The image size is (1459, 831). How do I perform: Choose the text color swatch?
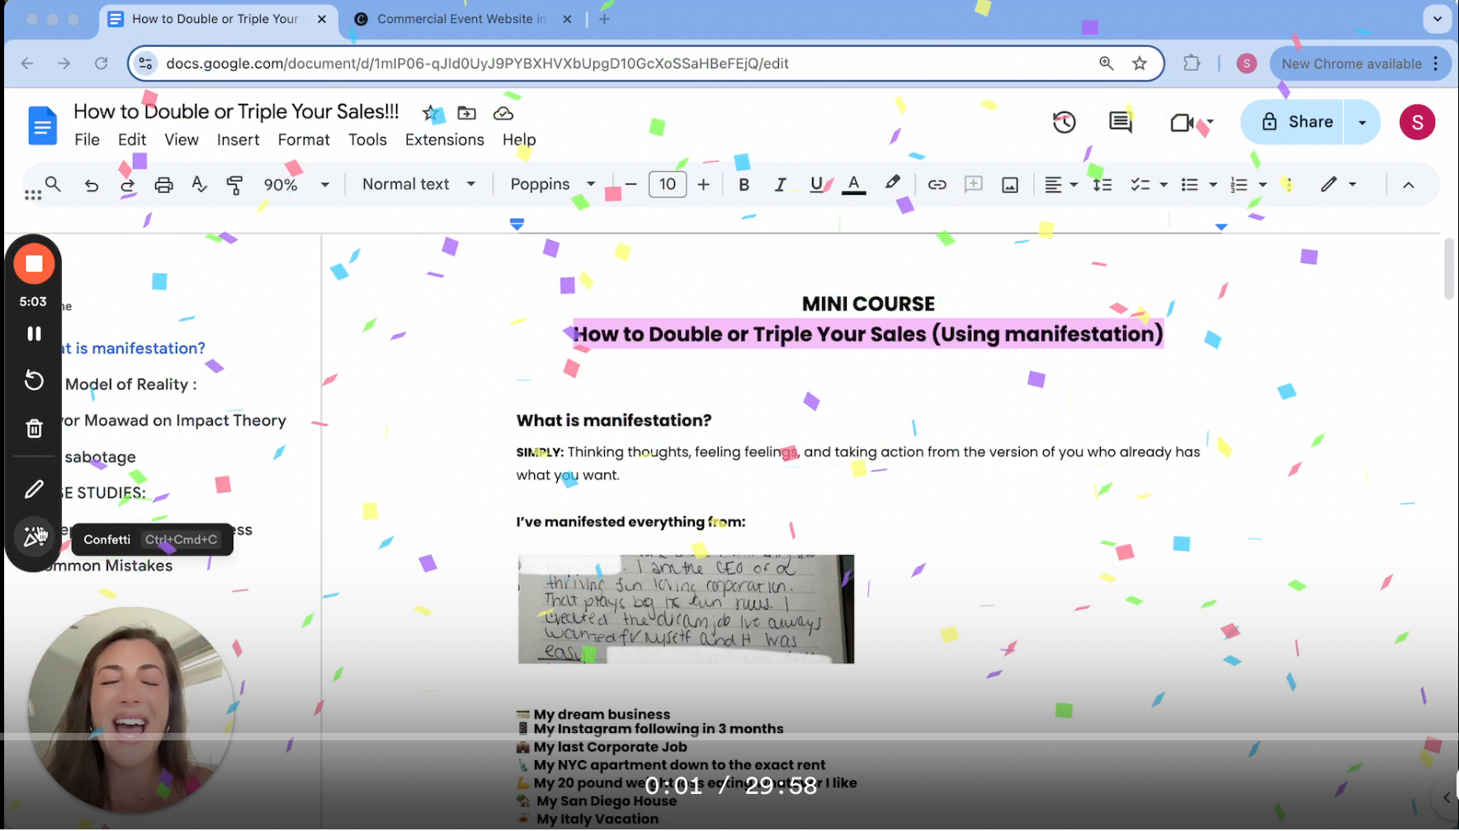click(854, 185)
